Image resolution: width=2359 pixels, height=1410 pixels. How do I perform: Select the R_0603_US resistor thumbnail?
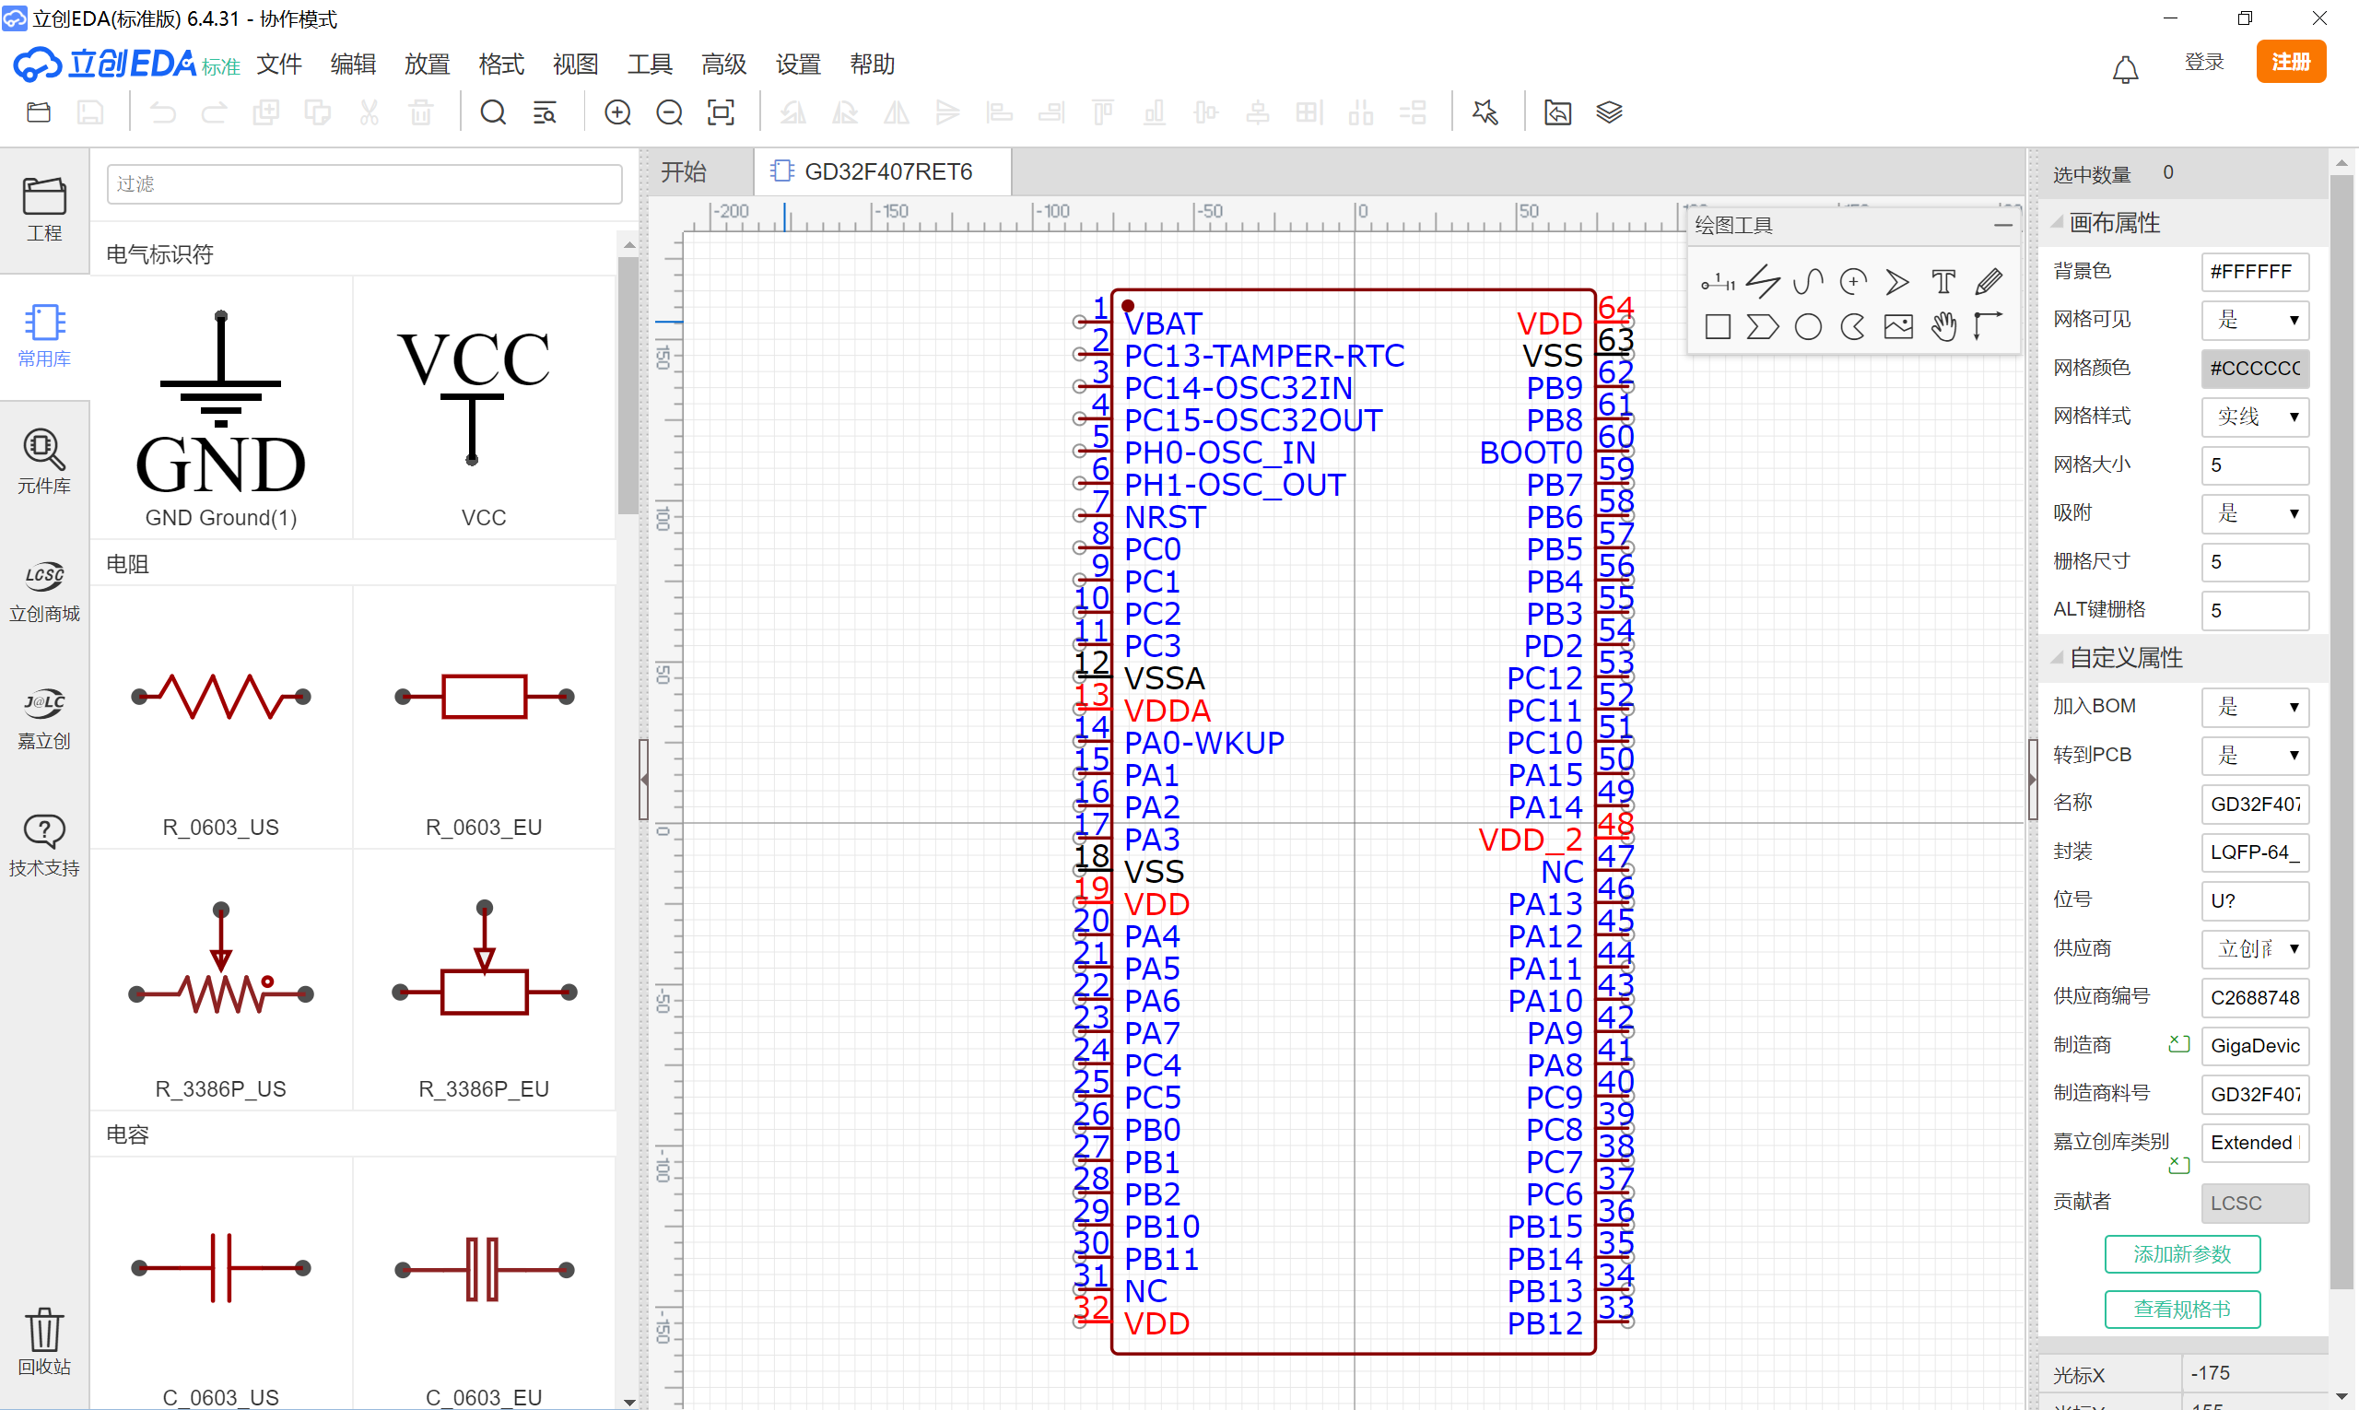point(220,717)
